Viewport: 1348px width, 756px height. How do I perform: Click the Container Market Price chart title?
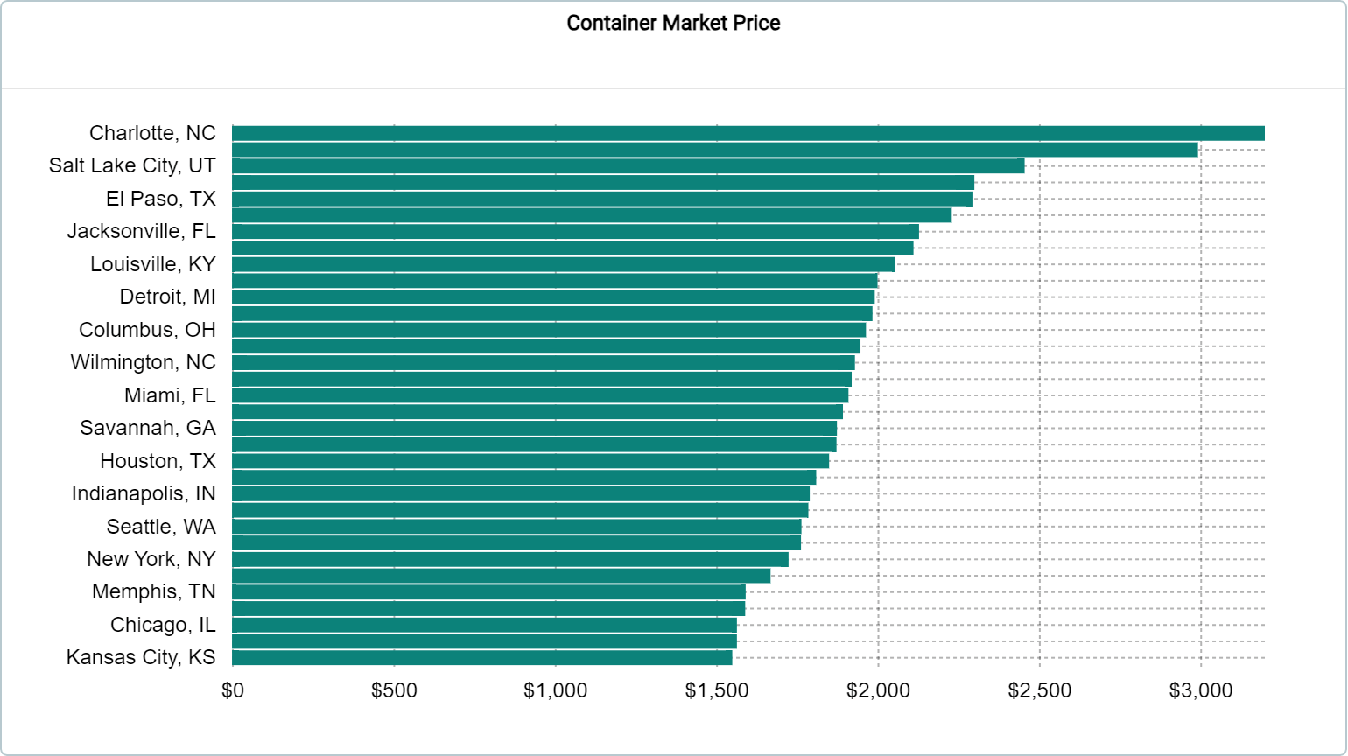(673, 23)
